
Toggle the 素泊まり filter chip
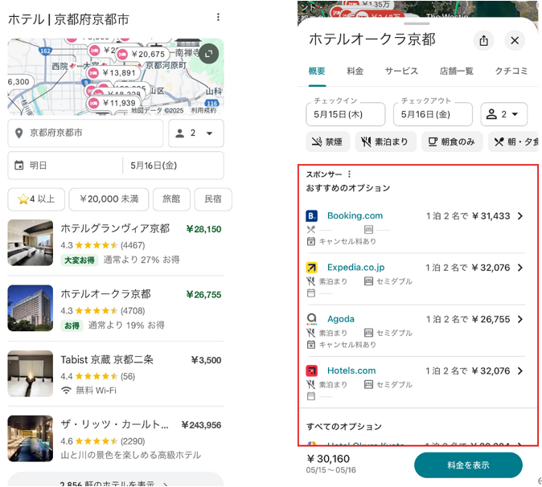386,141
